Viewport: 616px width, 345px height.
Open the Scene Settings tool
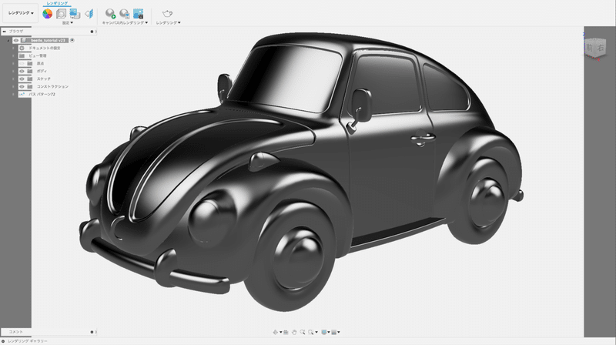(61, 14)
